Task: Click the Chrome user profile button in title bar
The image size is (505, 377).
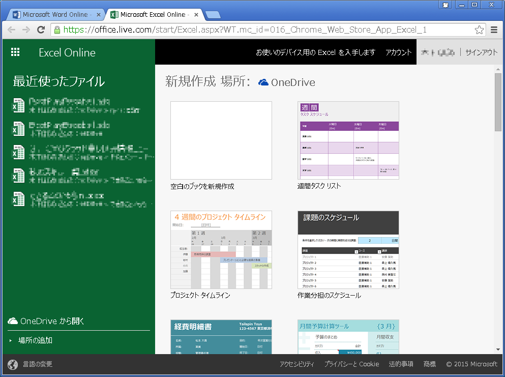Action: point(445,5)
